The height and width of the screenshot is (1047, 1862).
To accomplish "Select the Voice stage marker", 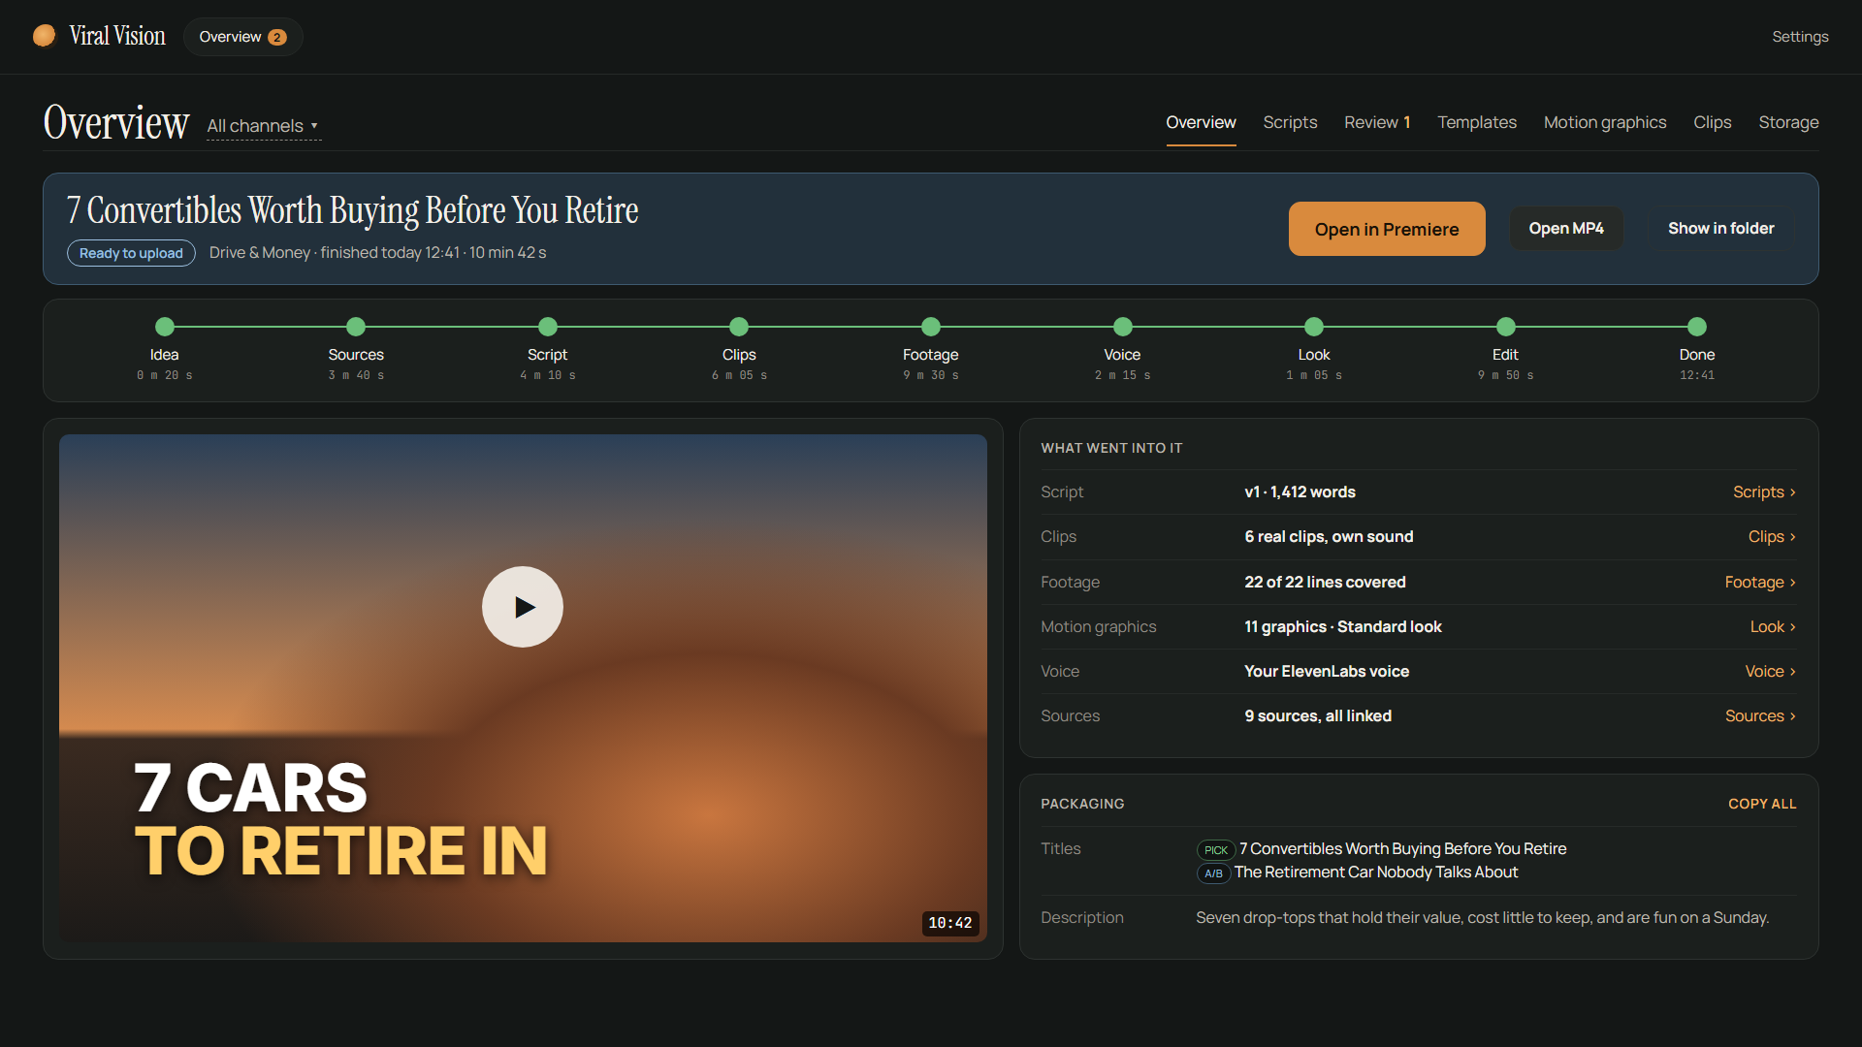I will click(x=1123, y=327).
